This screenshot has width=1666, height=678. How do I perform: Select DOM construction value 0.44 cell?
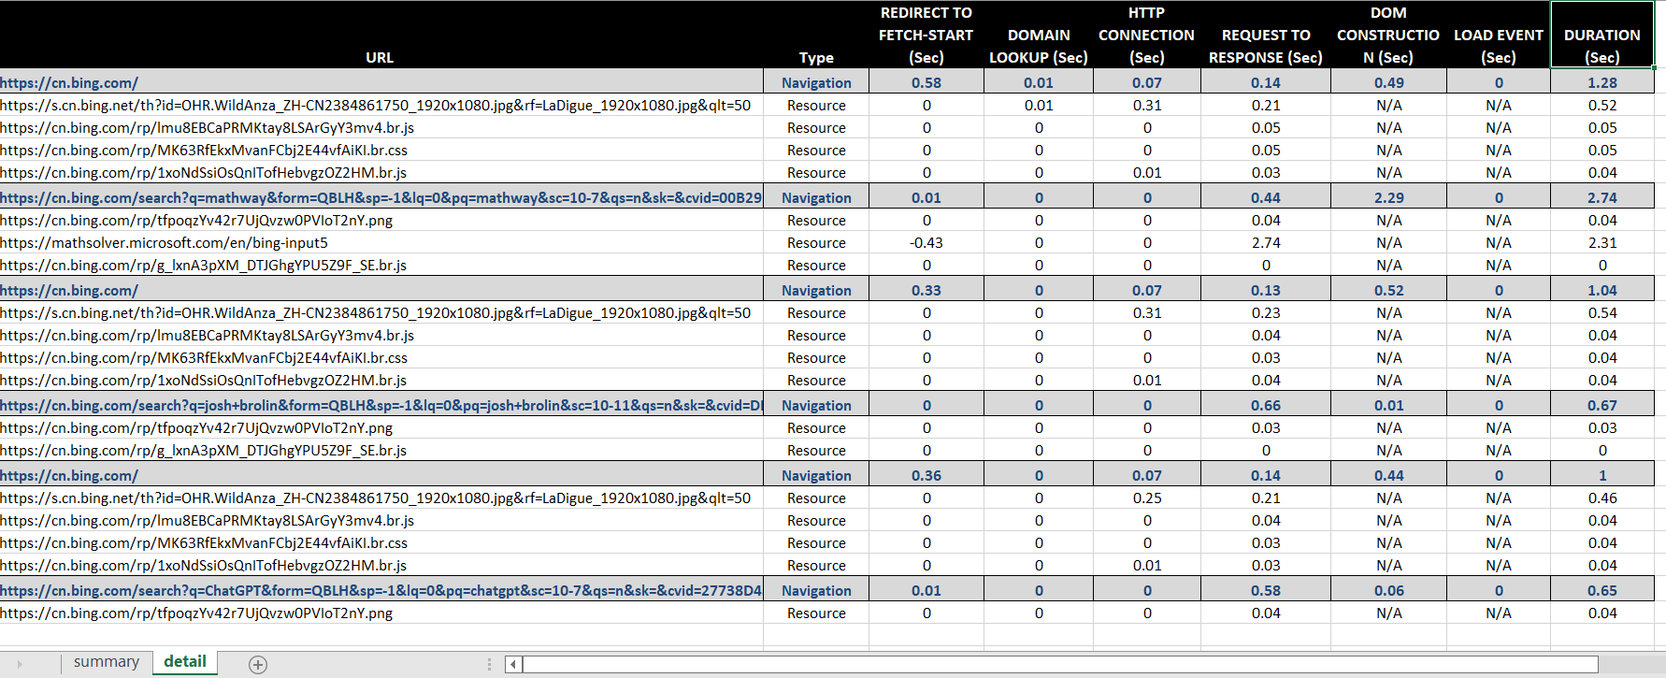click(1388, 476)
